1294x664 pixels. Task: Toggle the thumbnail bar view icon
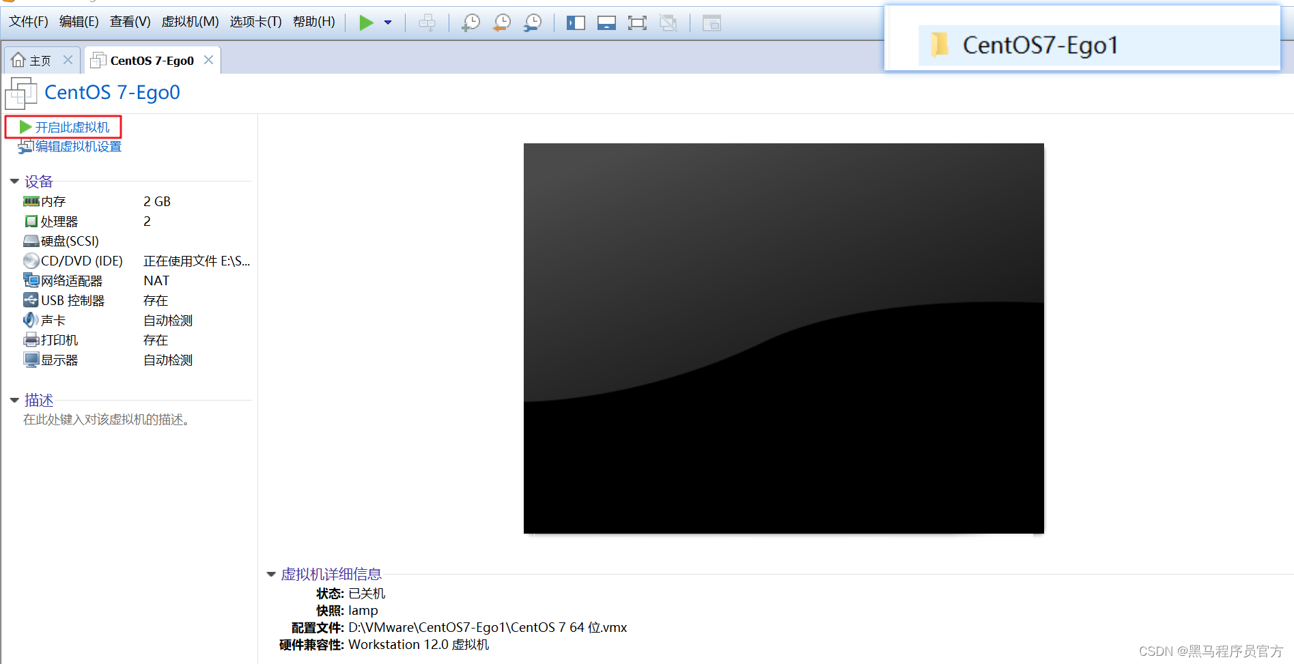tap(606, 23)
